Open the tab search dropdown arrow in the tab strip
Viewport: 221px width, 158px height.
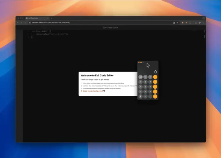point(204,18)
